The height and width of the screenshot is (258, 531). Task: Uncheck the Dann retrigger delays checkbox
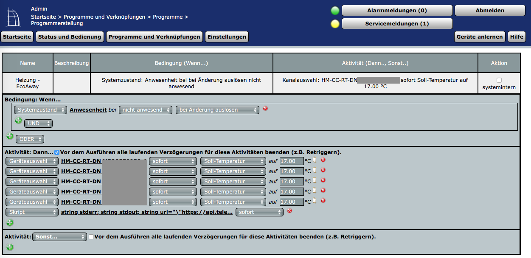[x=57, y=152]
